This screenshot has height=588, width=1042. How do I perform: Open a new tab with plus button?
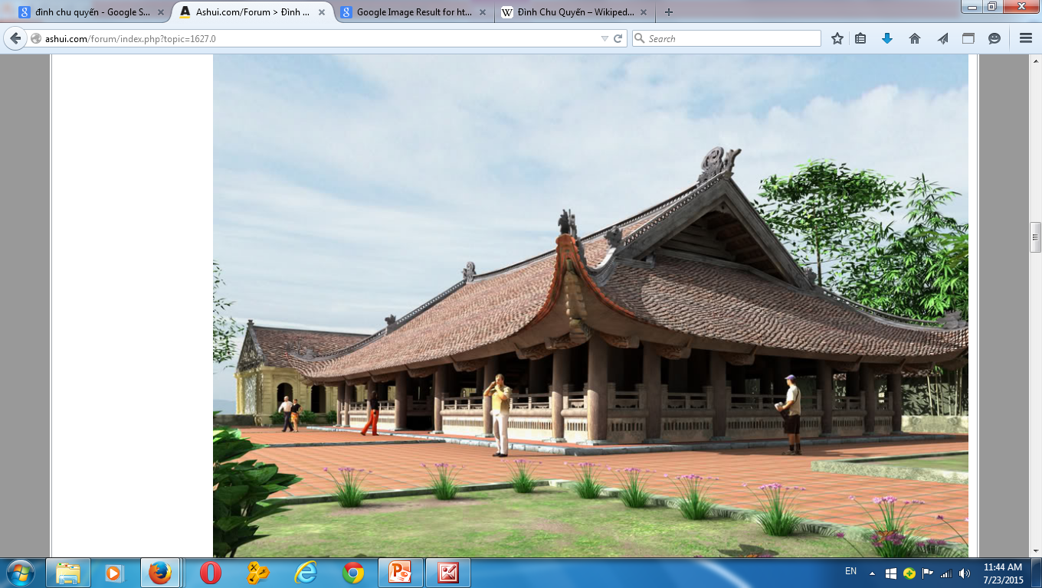click(x=669, y=12)
